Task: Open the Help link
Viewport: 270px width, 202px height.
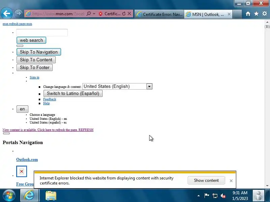Action: coord(46,103)
